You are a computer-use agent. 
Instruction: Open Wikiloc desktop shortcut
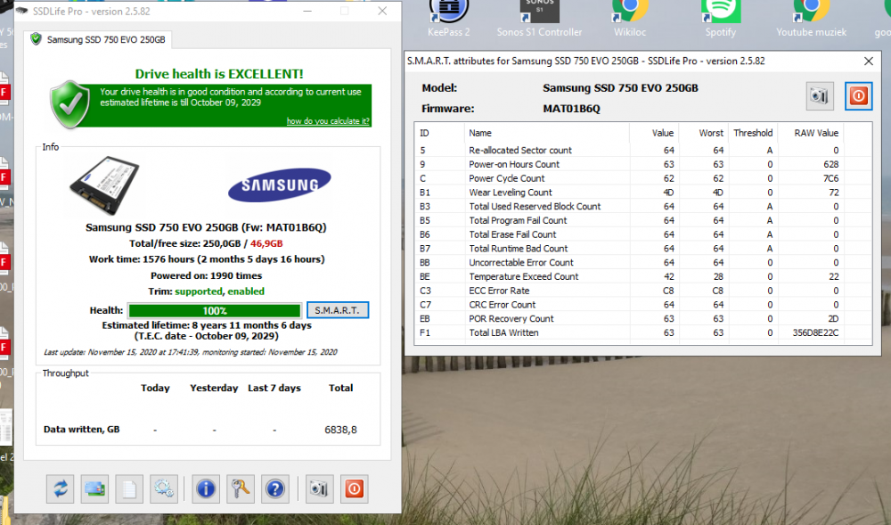tap(630, 19)
